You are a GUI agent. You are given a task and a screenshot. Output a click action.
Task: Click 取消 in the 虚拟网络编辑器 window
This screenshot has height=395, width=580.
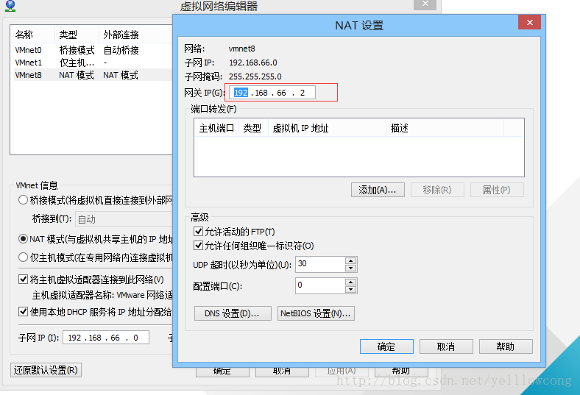[x=282, y=372]
